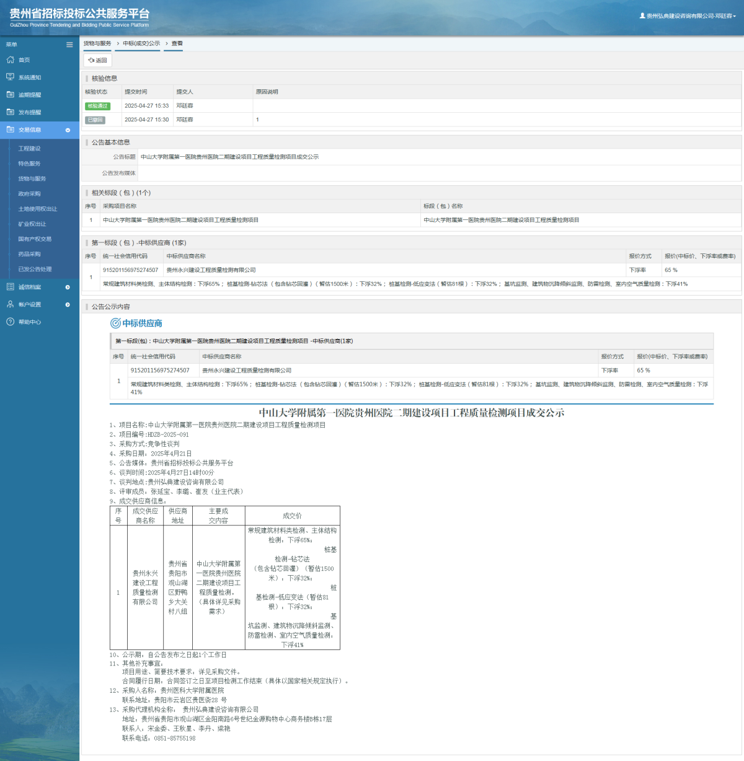This screenshot has width=744, height=761.
Task: Click the hamburger menu collapse icon
Action: pos(69,45)
